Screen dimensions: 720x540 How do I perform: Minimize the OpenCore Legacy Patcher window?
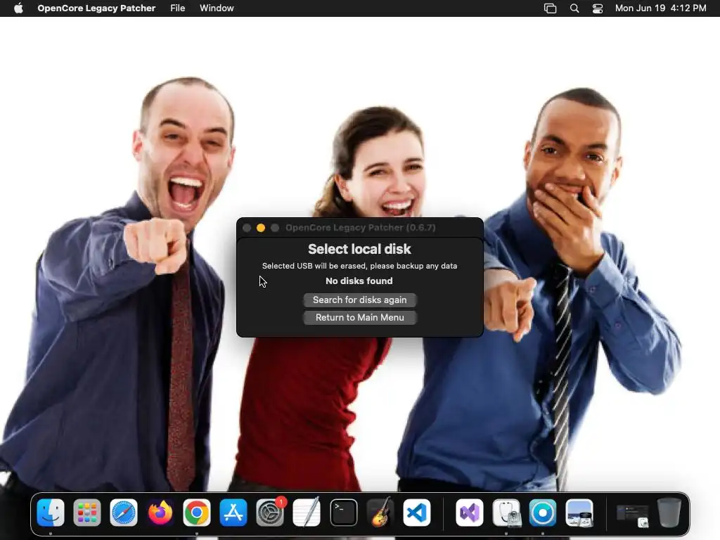click(261, 228)
